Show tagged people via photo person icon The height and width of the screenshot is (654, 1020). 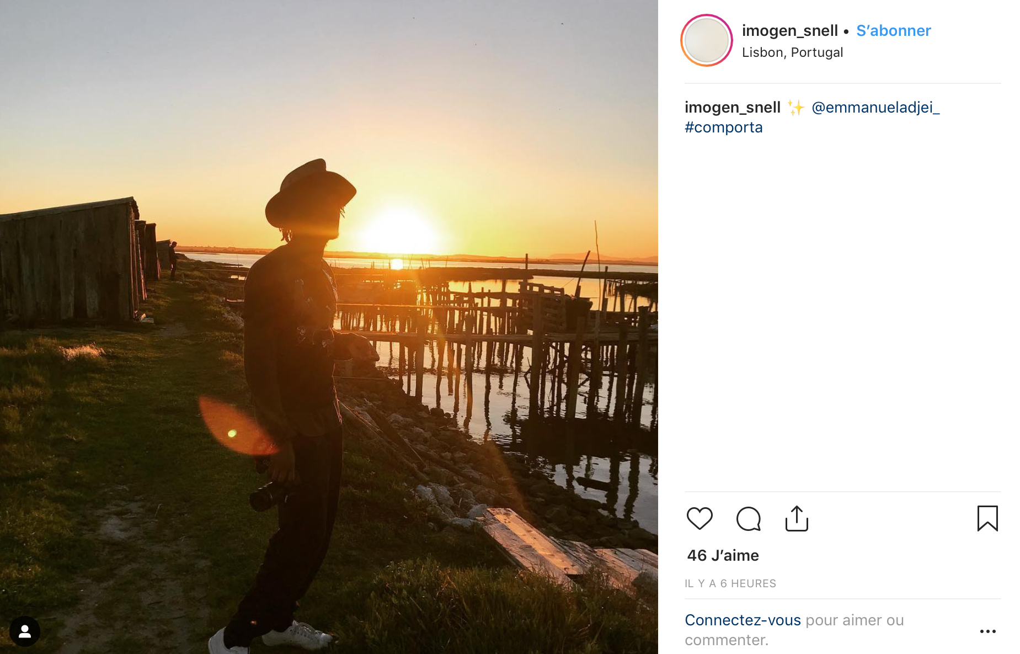tap(25, 631)
